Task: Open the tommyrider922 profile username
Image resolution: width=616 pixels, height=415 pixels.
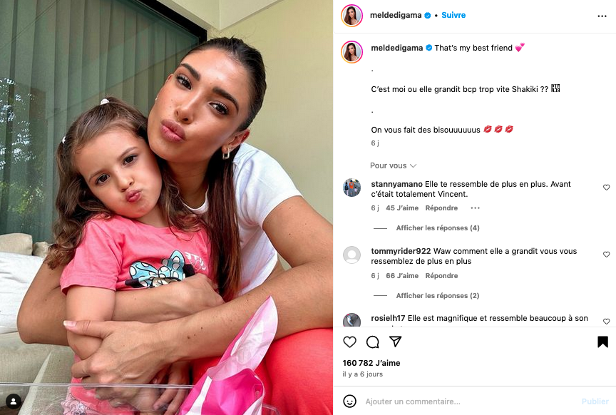Action: click(401, 251)
